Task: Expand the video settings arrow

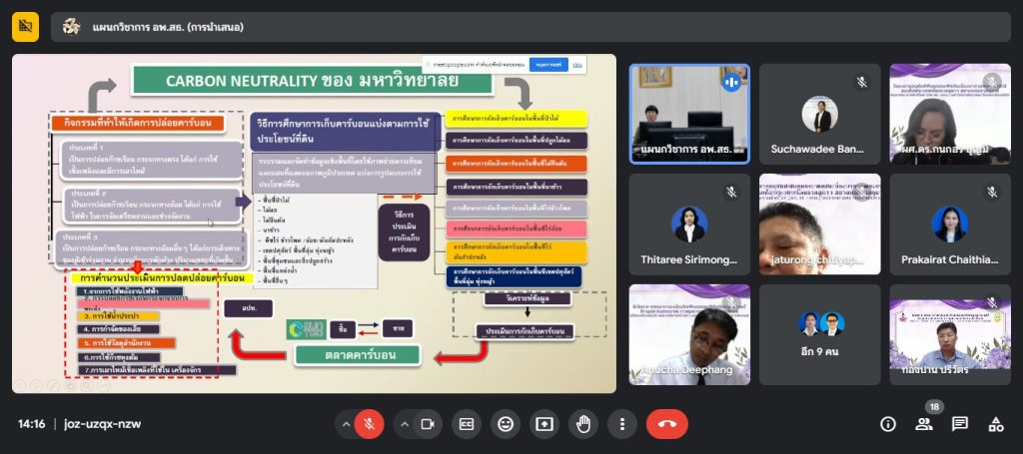Action: (404, 424)
